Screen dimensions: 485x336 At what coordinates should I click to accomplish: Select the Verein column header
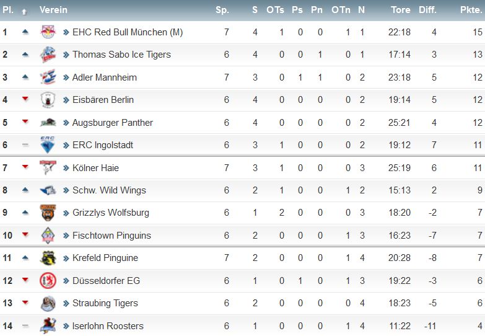pyautogui.click(x=53, y=10)
